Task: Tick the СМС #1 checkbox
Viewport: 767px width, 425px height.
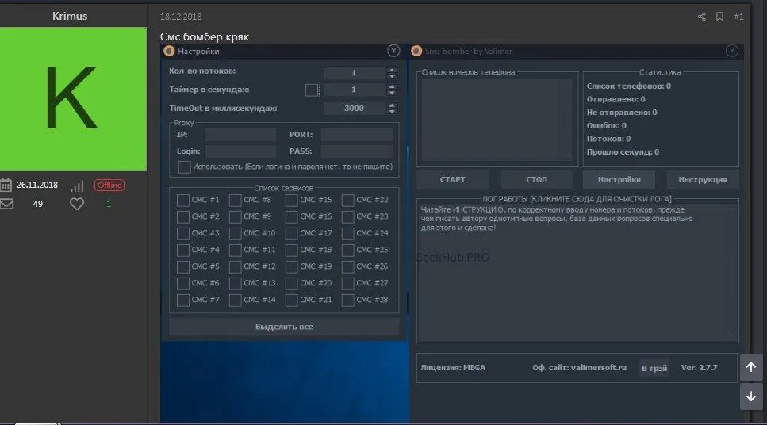Action: [x=183, y=201]
